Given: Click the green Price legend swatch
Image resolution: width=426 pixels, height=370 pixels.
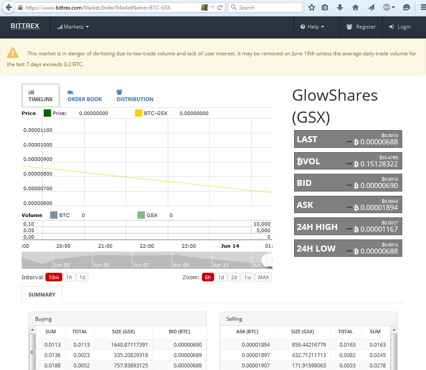Looking at the screenshot, I should (x=47, y=113).
